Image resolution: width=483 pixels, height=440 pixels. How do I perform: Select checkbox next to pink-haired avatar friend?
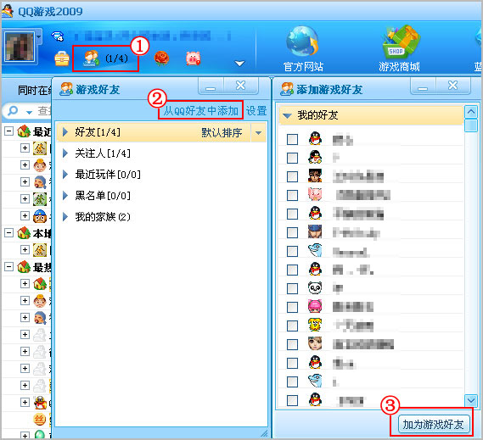coord(292,307)
